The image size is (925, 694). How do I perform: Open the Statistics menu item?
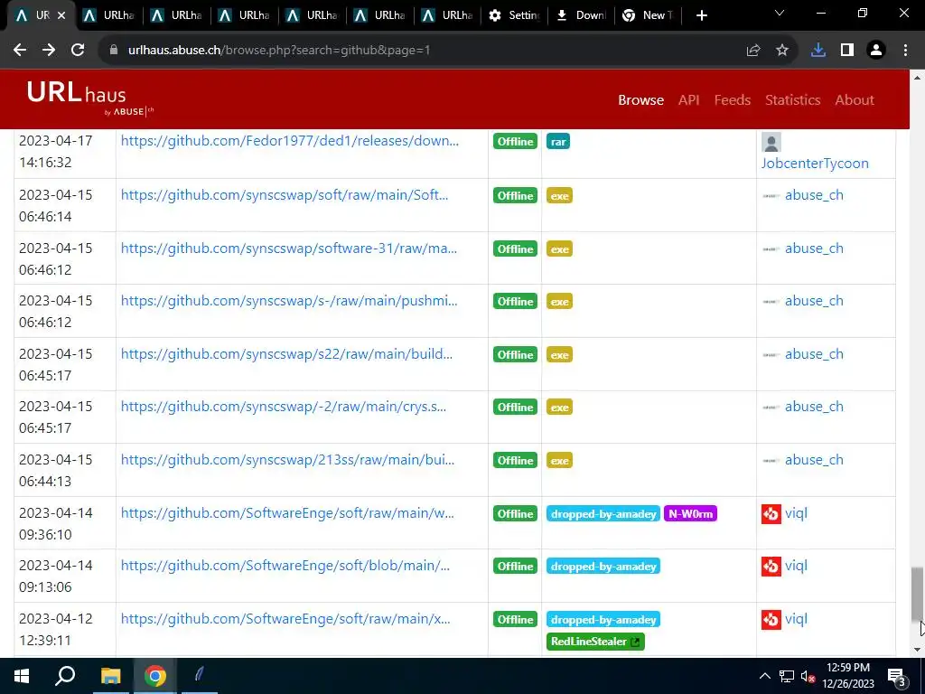pyautogui.click(x=792, y=99)
